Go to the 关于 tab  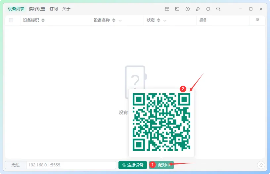[x=66, y=9]
